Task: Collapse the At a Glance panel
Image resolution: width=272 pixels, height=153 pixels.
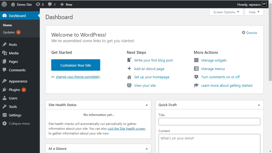Action: point(147,148)
